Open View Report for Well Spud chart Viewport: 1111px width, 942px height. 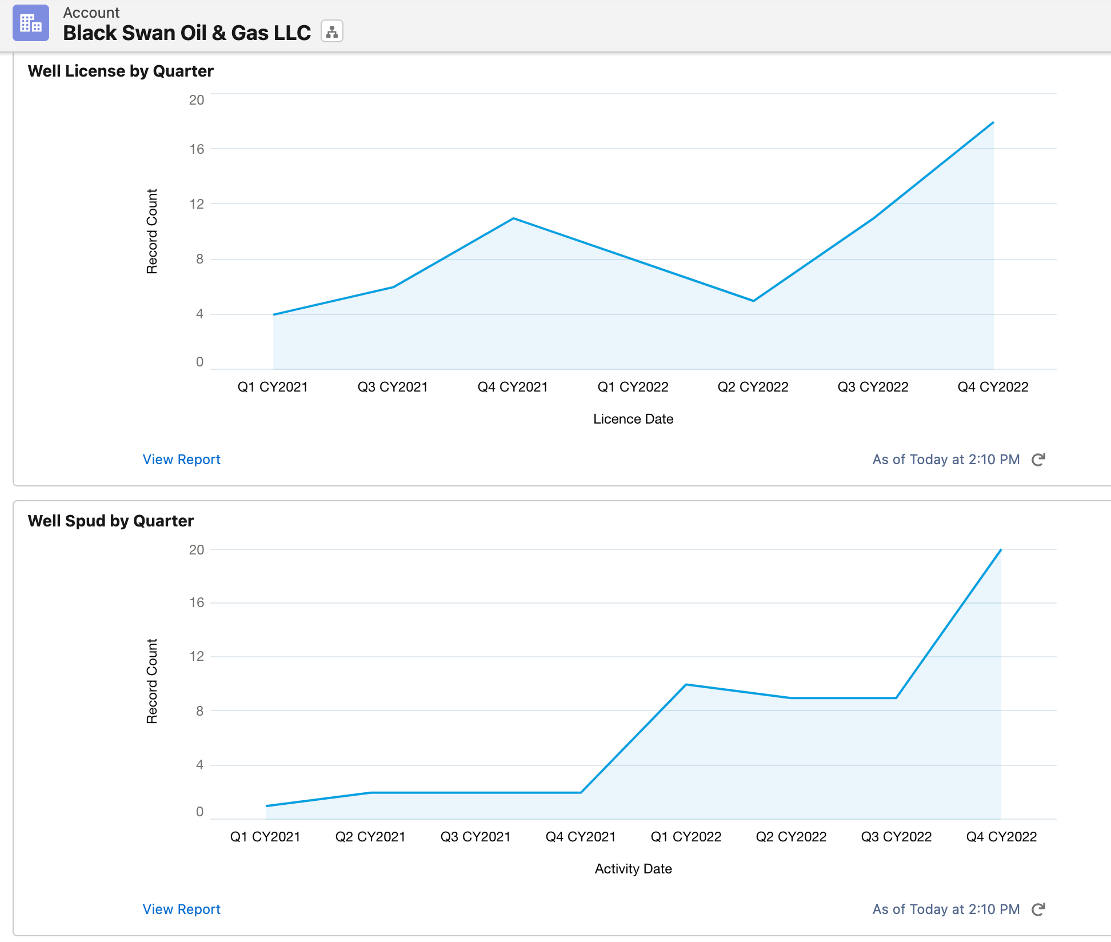click(182, 909)
